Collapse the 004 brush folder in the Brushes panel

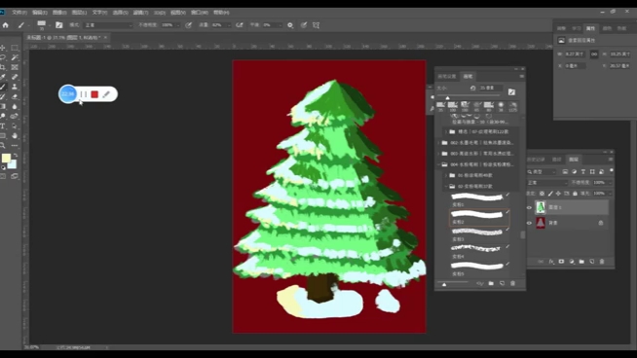(439, 164)
